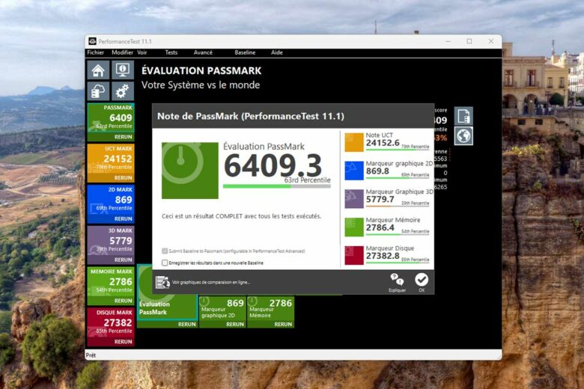Open the gears settings icon
This screenshot has width=584, height=389.
[x=123, y=91]
